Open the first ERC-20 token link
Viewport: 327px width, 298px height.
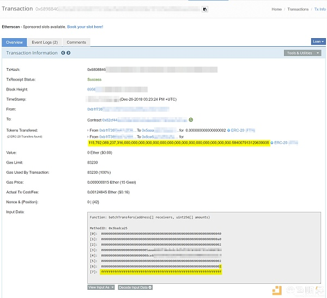tap(238, 130)
